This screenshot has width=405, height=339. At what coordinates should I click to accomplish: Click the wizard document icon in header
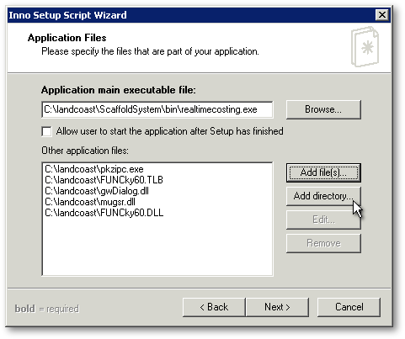click(365, 47)
